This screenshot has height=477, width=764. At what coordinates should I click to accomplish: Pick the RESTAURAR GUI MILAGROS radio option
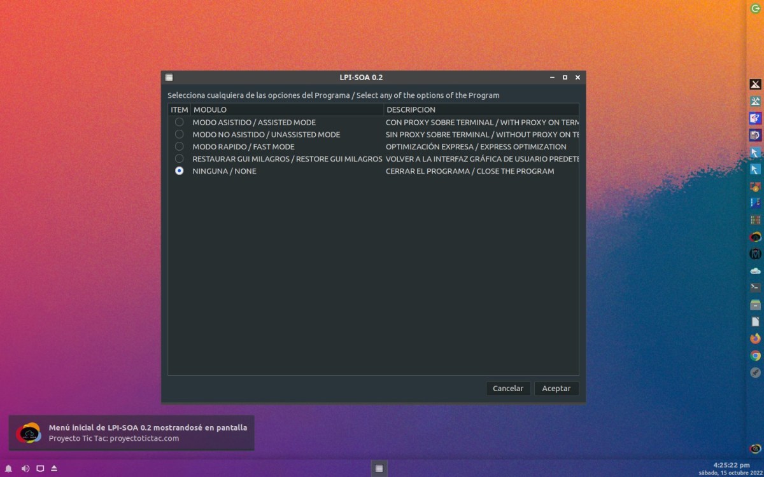[x=180, y=158]
